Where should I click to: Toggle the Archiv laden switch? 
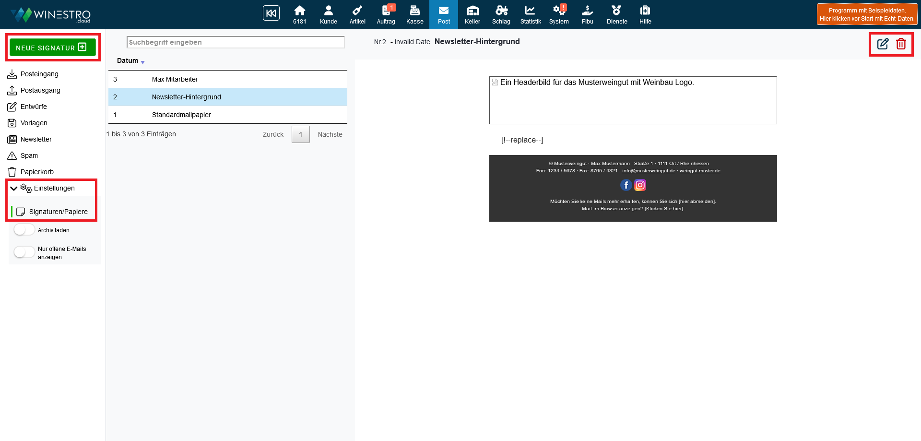point(24,230)
